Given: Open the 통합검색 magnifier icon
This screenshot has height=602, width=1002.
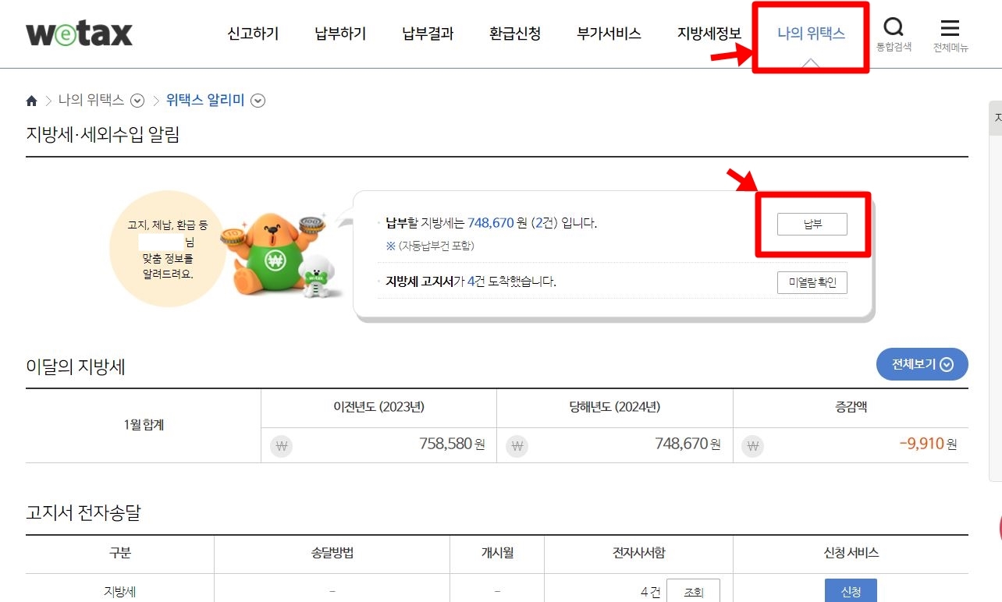Looking at the screenshot, I should (x=894, y=28).
